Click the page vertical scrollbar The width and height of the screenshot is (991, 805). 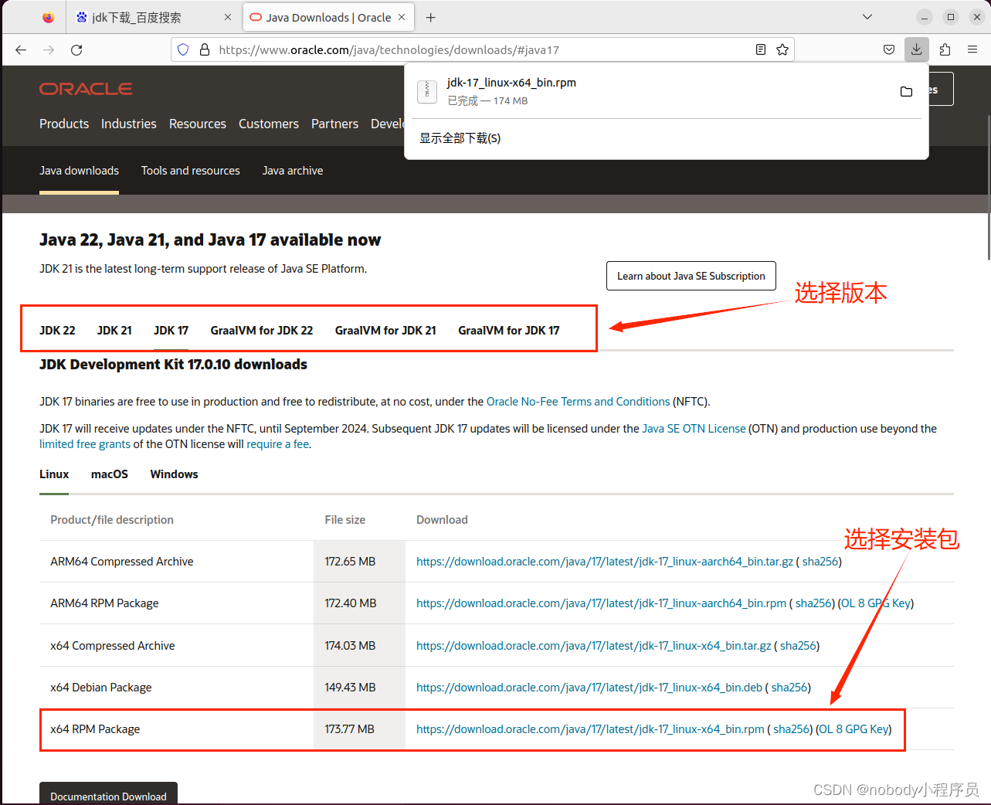coord(988,187)
